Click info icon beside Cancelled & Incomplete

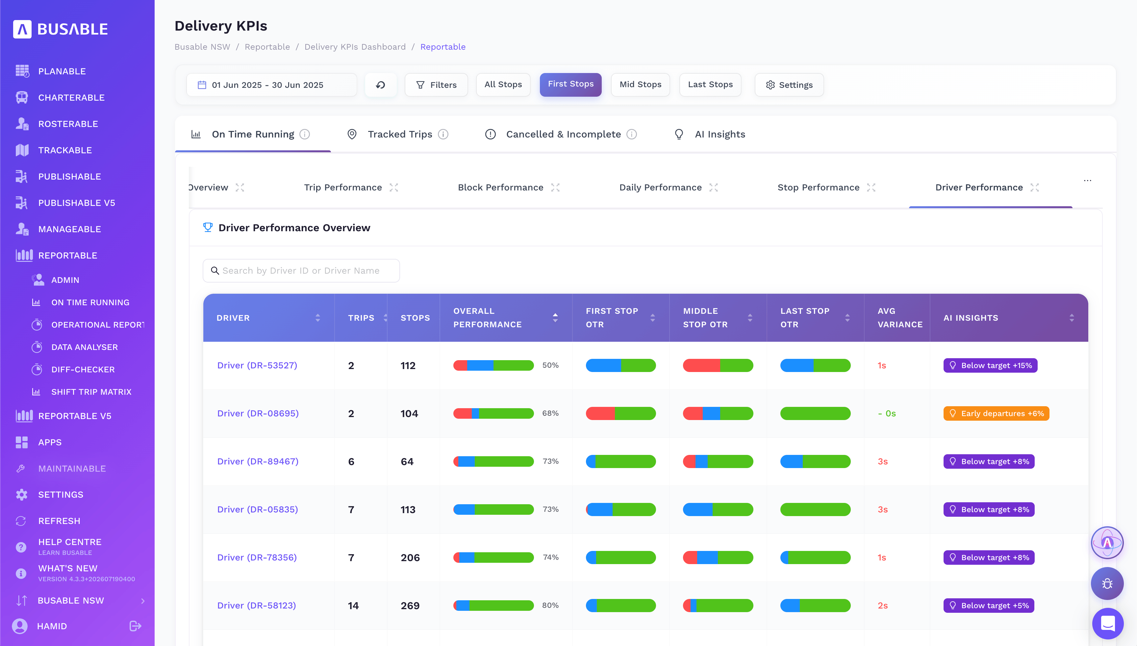(x=632, y=134)
